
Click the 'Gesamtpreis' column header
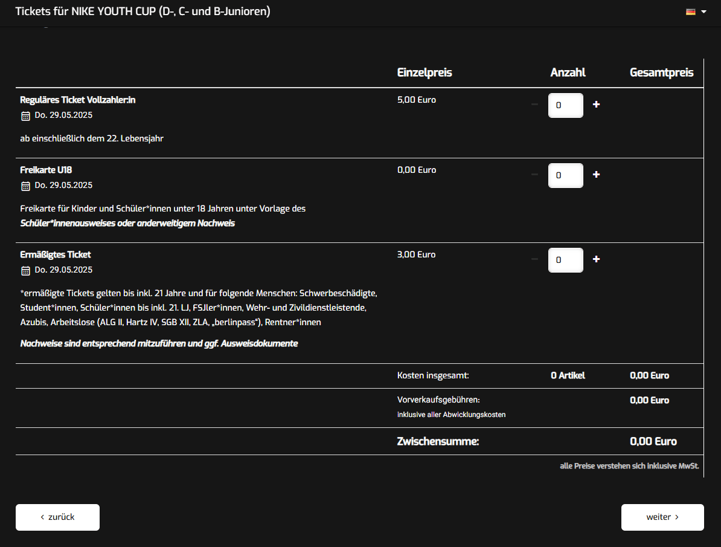click(x=662, y=73)
